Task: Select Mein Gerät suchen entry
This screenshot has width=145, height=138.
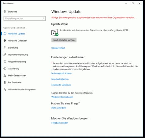Action: click(x=17, y=76)
